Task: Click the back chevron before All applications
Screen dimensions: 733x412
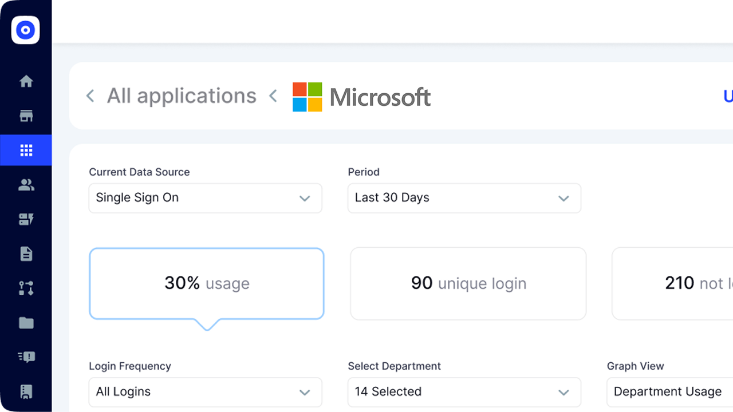Action: 90,96
